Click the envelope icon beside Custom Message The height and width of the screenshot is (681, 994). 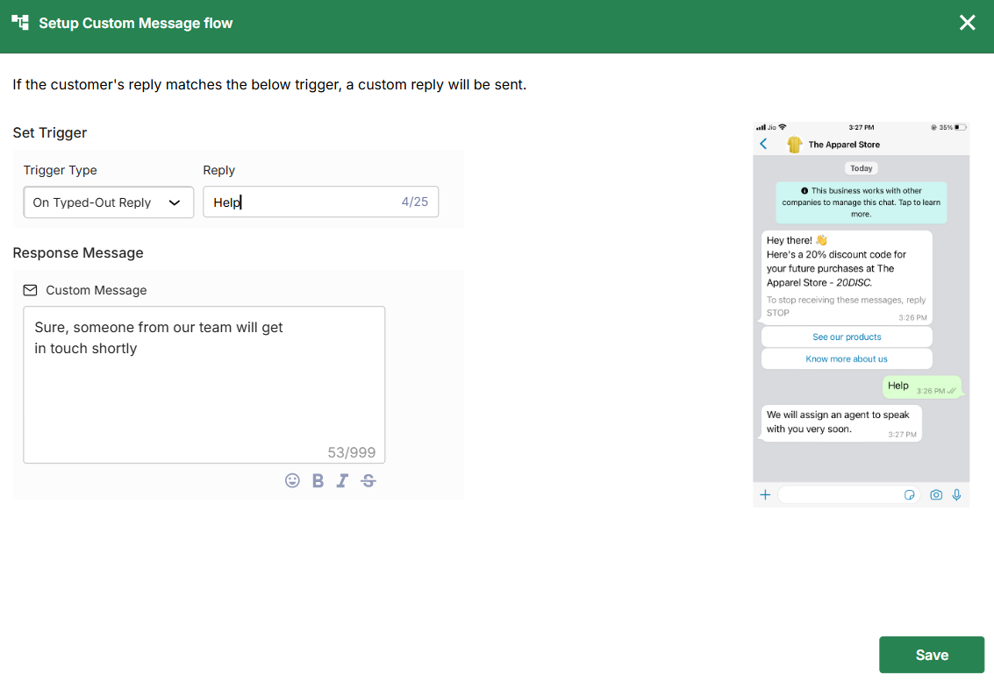(30, 290)
